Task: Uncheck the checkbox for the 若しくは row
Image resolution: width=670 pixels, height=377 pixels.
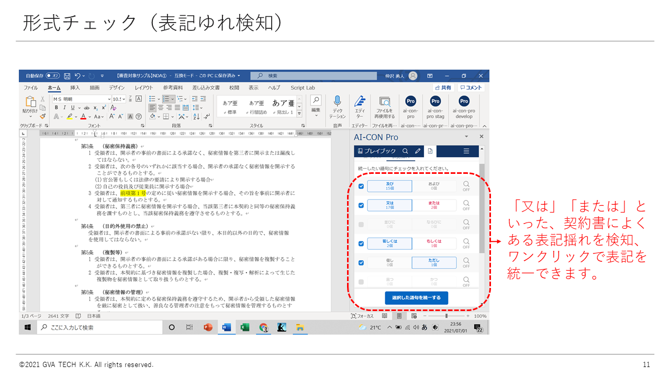Action: (x=361, y=243)
